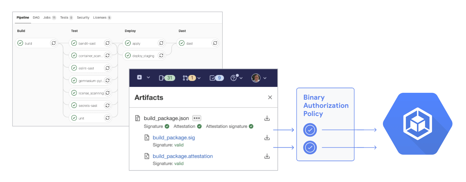
Task: Download build_package.sig artifact
Action: (267, 138)
